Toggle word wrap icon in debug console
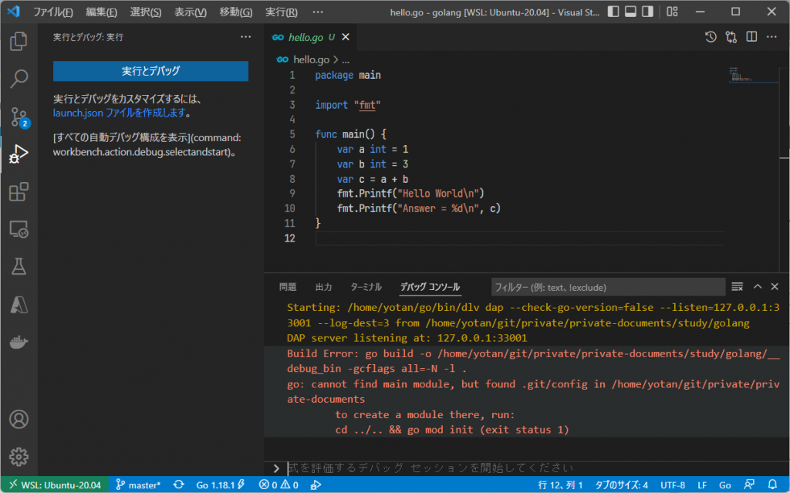Viewport: 790px width, 493px height. pos(737,287)
